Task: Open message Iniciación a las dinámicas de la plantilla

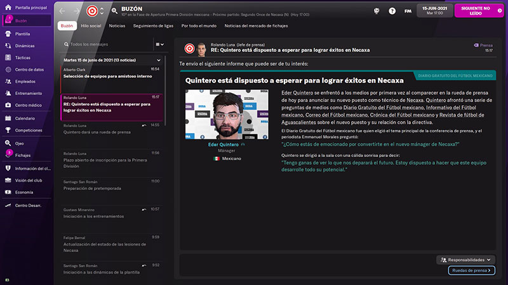Action: tap(112, 271)
